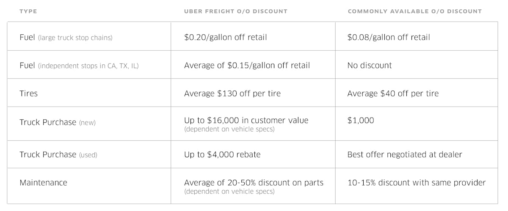Select the Uber Freight O/O Discount header
The height and width of the screenshot is (211, 508).
[x=235, y=11]
